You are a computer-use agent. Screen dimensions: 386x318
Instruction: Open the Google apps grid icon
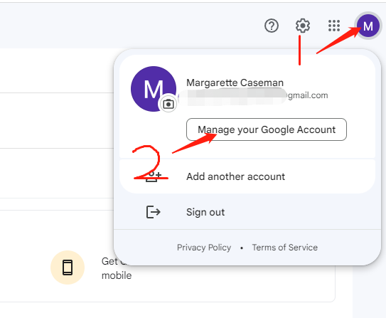coord(334,26)
